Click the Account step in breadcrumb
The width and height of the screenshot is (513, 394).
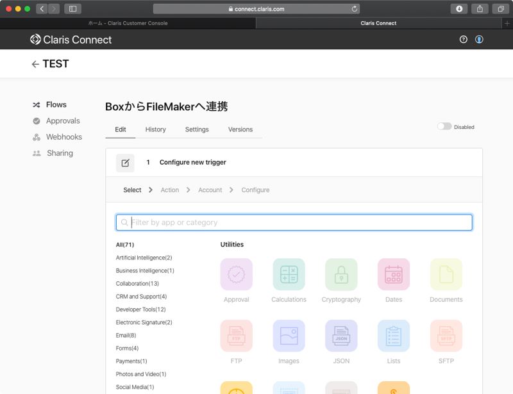[x=210, y=190]
